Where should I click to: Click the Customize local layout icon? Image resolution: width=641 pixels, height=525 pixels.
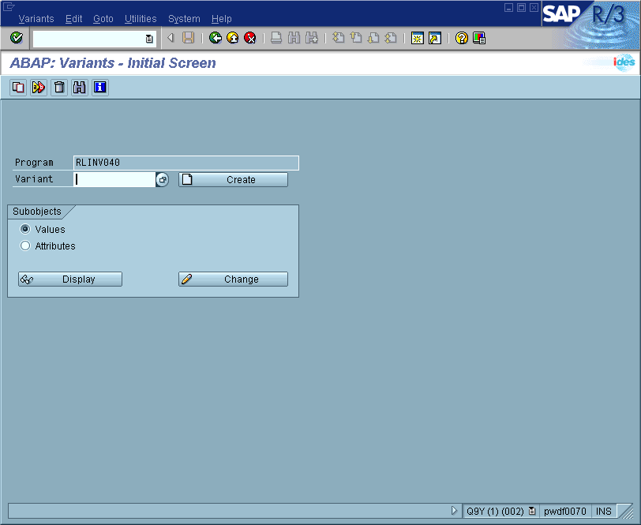[x=479, y=38]
